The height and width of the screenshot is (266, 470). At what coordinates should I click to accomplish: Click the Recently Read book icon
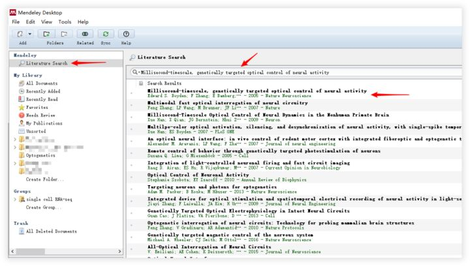pos(22,99)
